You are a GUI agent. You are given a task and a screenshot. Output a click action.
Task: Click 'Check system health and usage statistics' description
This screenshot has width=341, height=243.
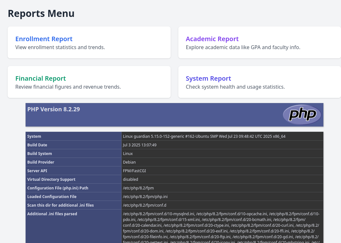point(235,87)
